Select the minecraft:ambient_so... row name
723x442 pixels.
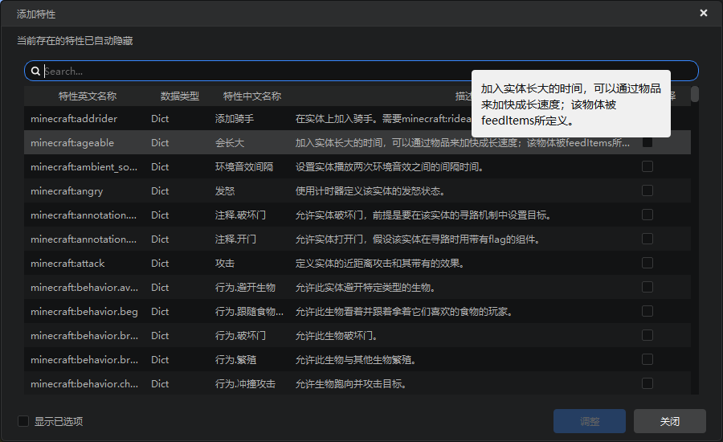[84, 166]
